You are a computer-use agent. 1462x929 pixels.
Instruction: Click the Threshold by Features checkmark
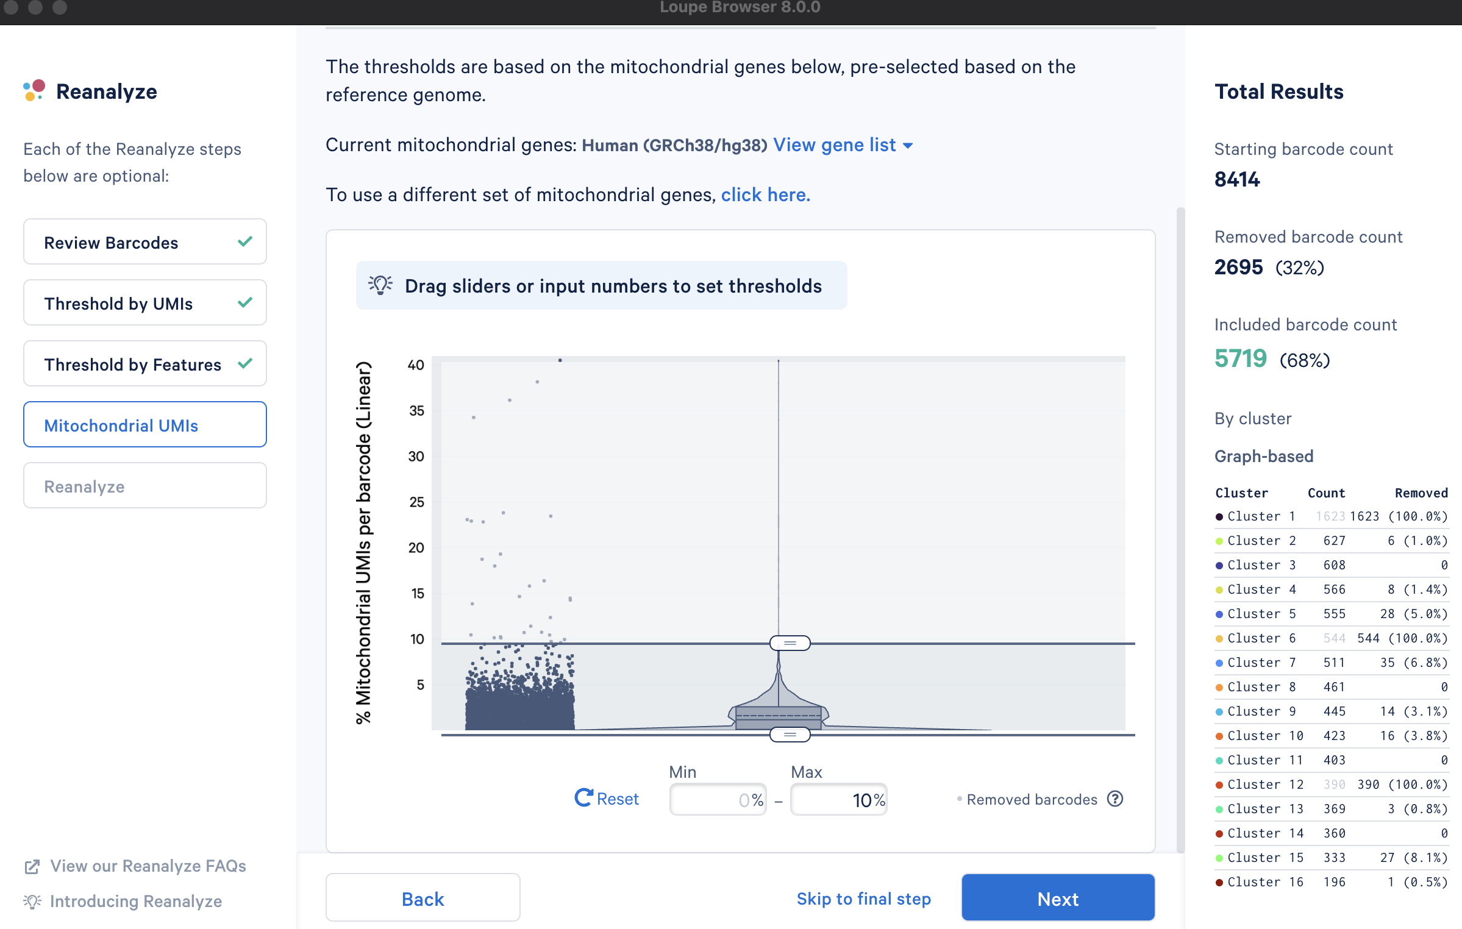click(245, 363)
